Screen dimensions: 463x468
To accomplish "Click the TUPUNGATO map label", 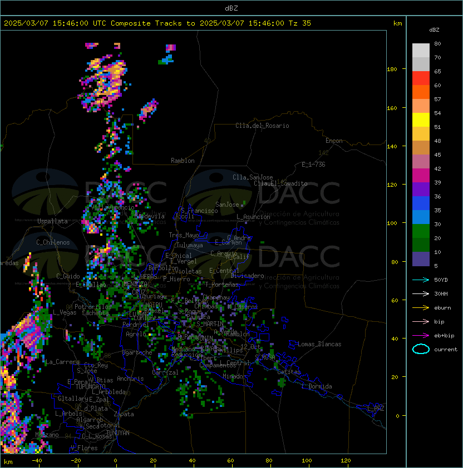I will (90, 386).
